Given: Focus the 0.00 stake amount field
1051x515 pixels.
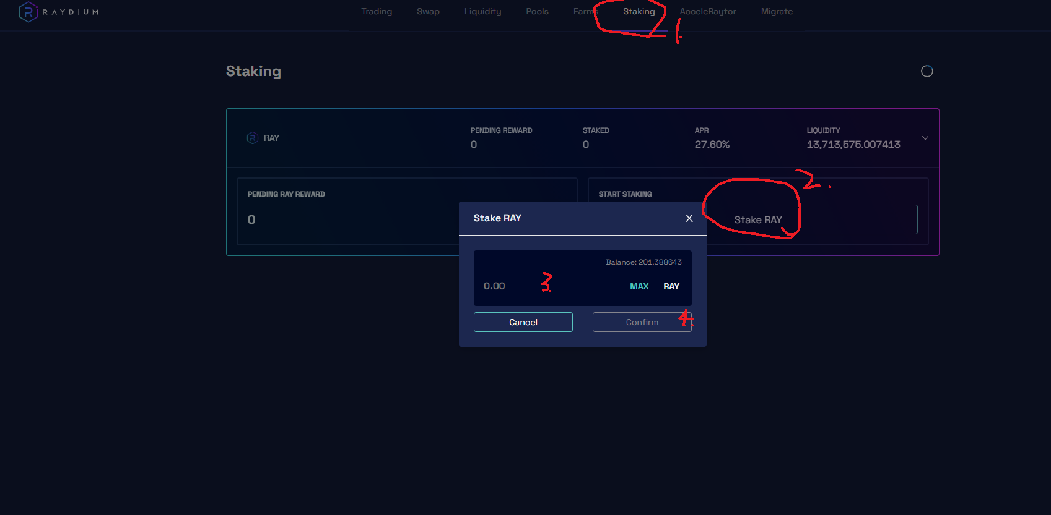Looking at the screenshot, I should 551,286.
